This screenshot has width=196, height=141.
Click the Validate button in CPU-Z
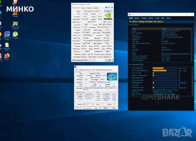(105, 108)
